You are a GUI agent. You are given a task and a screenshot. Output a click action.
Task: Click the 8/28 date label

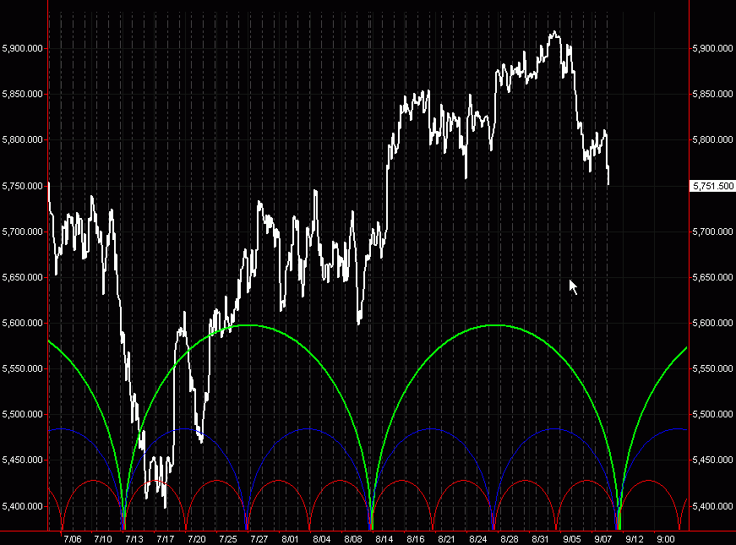click(x=510, y=539)
